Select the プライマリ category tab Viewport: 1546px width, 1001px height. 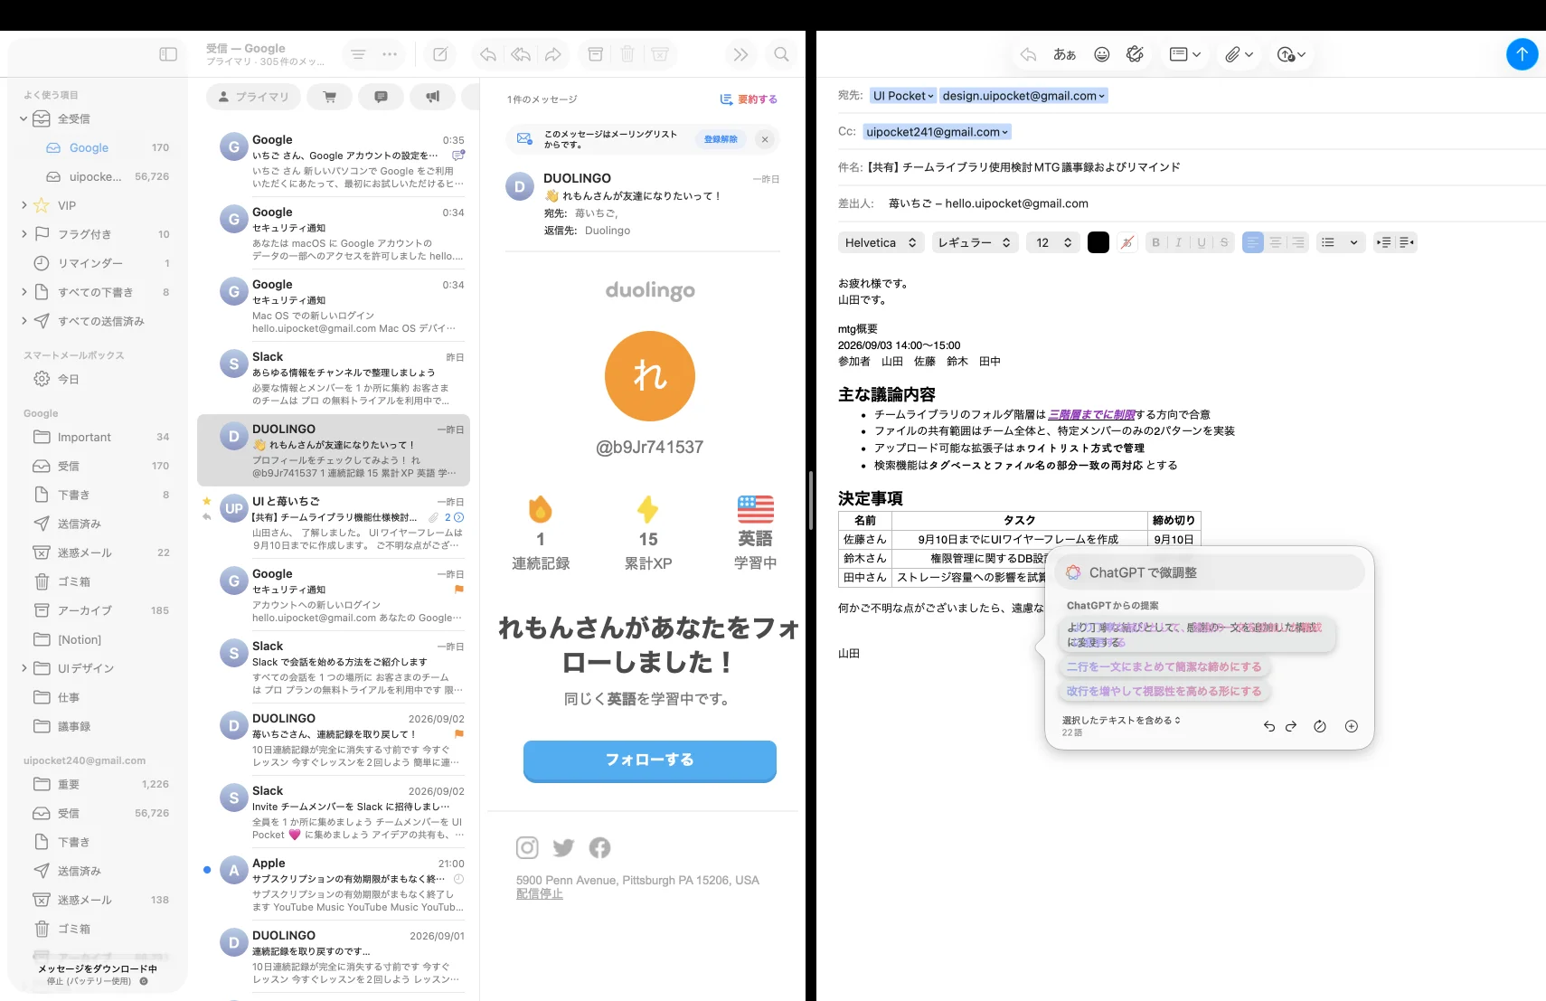pos(254,97)
